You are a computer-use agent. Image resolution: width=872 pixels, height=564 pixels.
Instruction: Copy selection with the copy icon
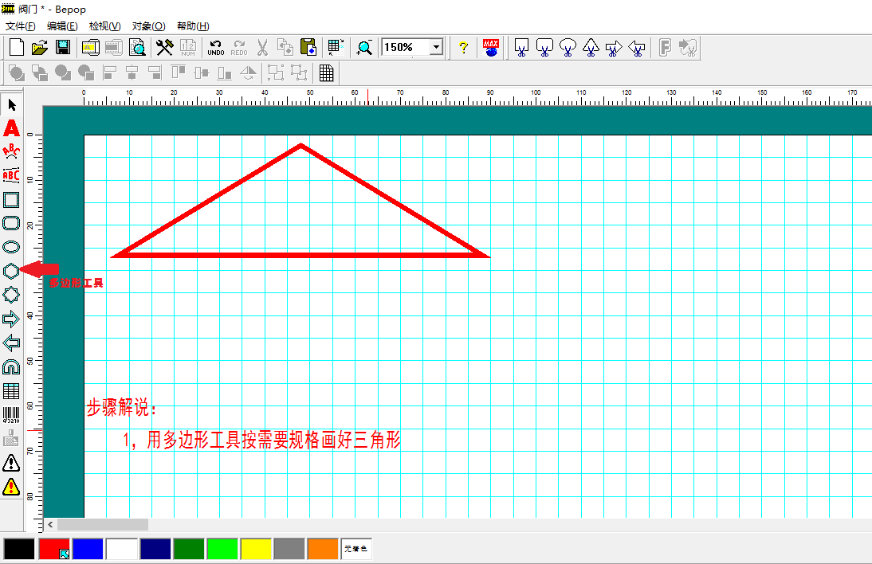tap(285, 48)
